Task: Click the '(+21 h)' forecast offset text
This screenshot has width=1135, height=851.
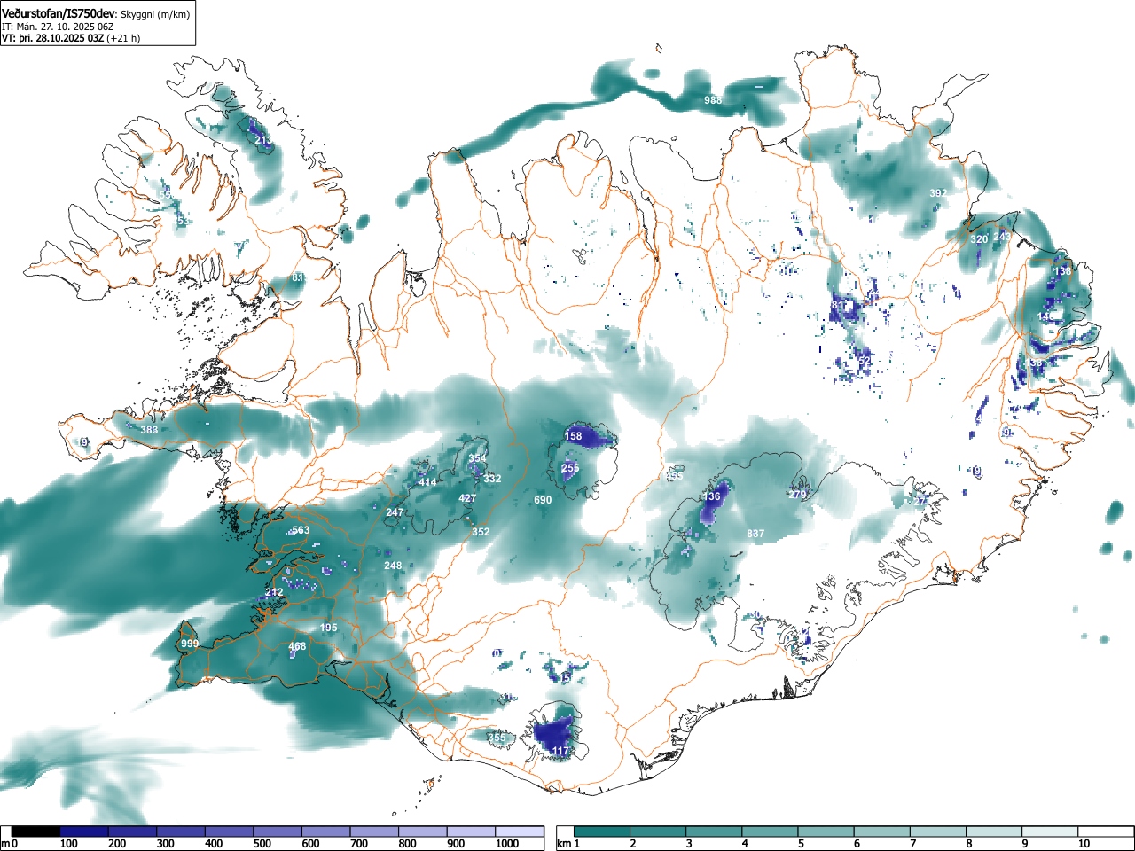Action: (x=123, y=38)
